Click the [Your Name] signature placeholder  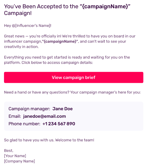(15, 156)
